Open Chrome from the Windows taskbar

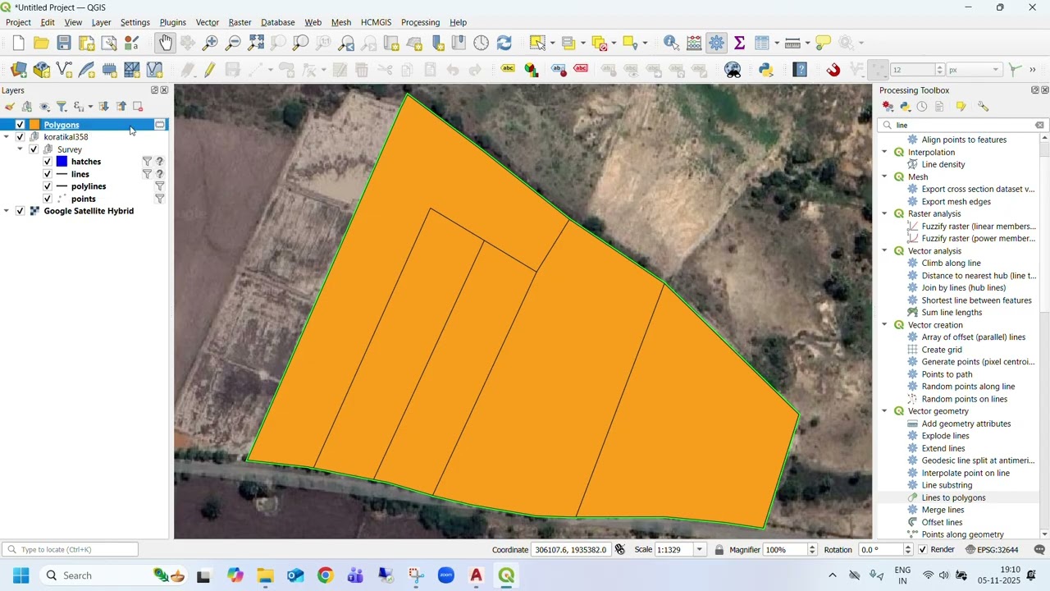pos(326,575)
